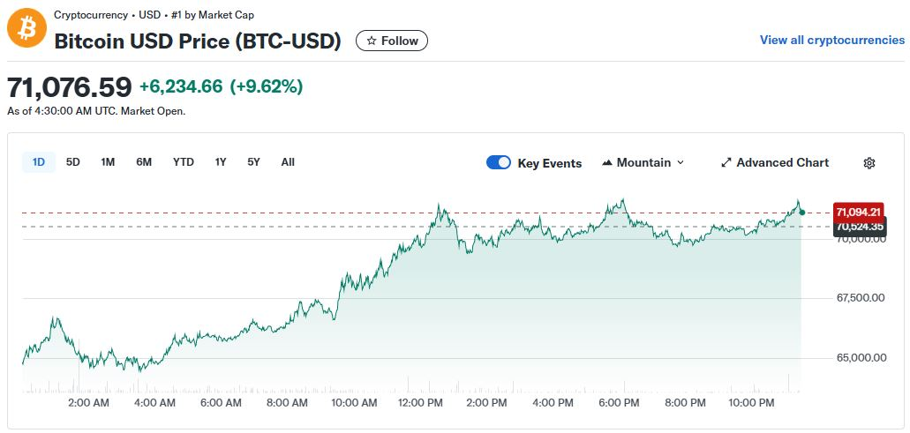
Task: Click the red 71,094.21 price label
Action: pyautogui.click(x=858, y=212)
